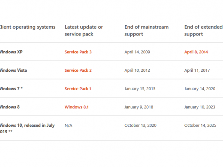Click the End of mainstream support header
This screenshot has width=223, height=167.
click(146, 31)
